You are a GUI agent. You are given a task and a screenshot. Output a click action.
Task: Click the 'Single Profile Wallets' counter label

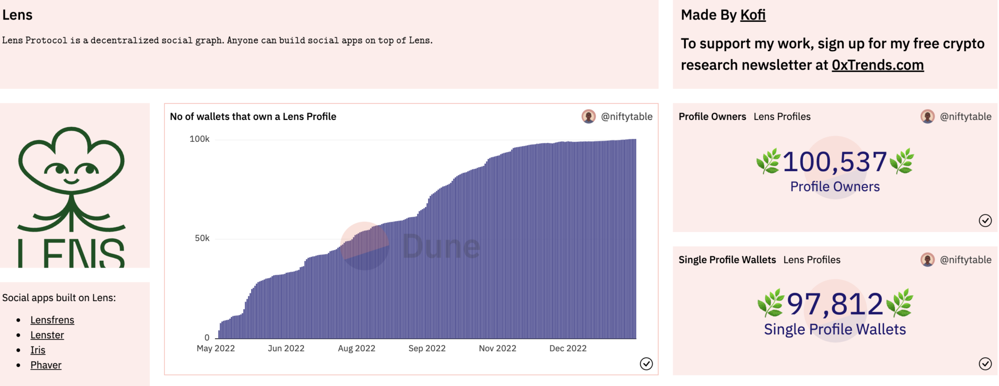[x=835, y=329]
